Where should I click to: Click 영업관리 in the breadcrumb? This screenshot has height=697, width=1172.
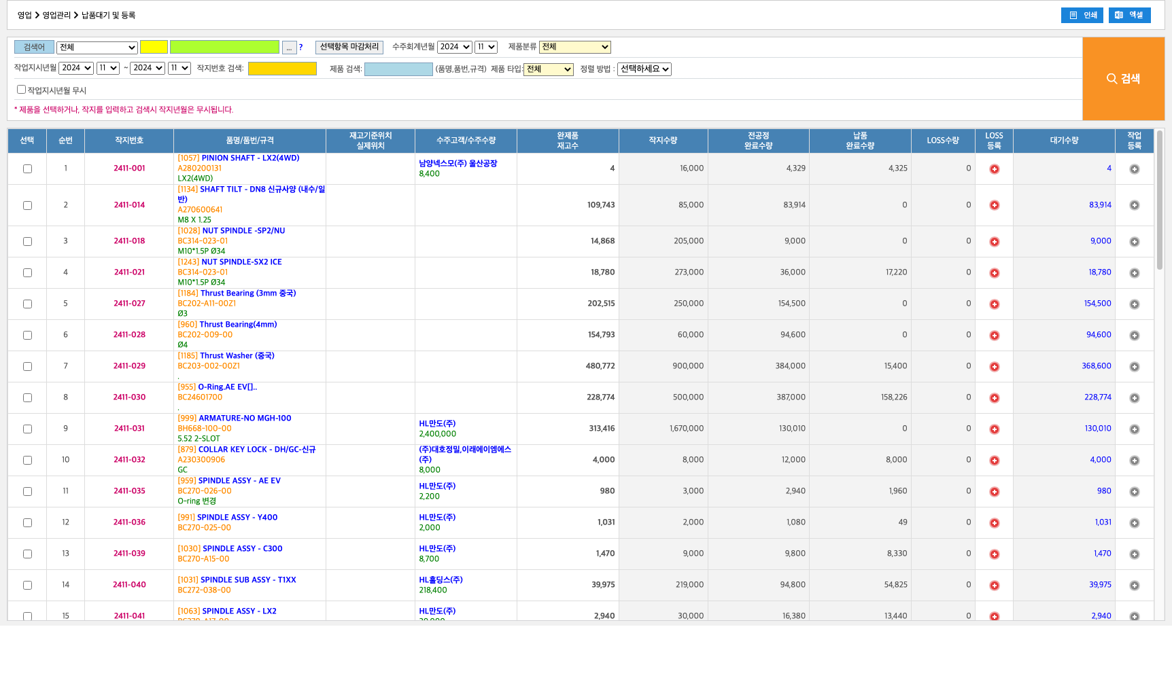click(x=56, y=15)
